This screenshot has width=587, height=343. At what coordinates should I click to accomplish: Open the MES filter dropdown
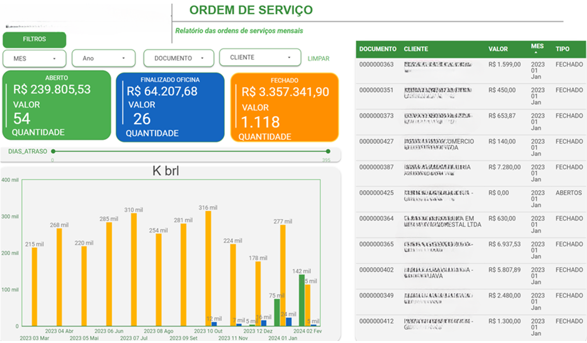click(x=35, y=58)
